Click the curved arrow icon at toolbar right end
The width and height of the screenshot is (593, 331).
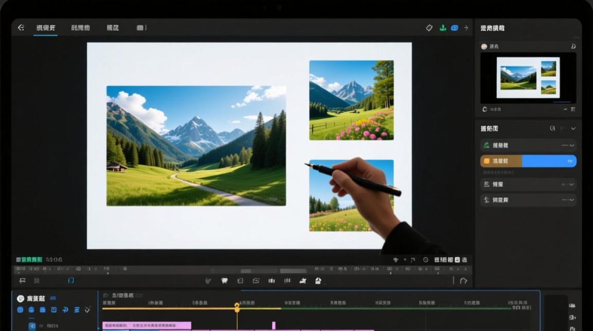coord(463,281)
